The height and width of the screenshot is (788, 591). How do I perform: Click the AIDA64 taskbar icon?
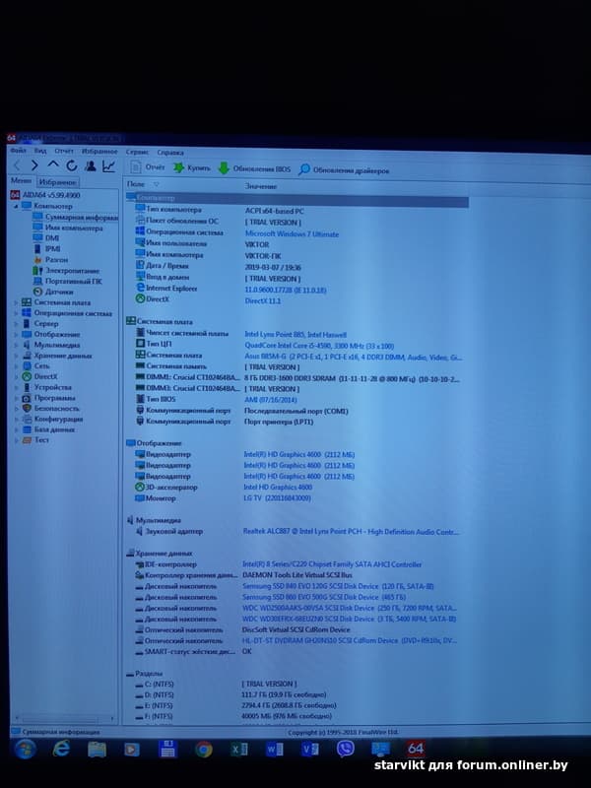click(x=416, y=749)
